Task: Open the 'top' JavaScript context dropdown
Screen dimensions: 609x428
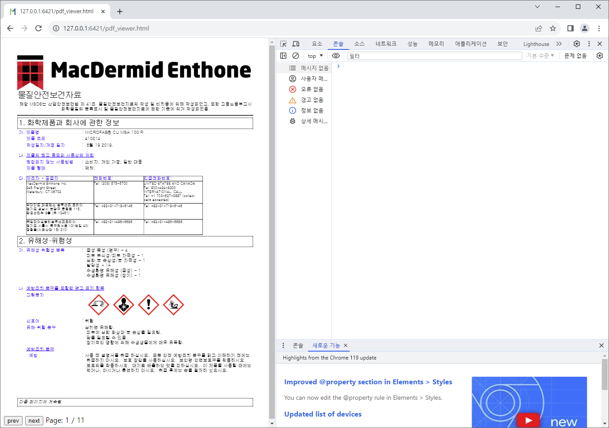Action: tap(316, 56)
